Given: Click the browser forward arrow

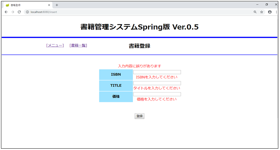Looking at the screenshot, I should [x=13, y=12].
